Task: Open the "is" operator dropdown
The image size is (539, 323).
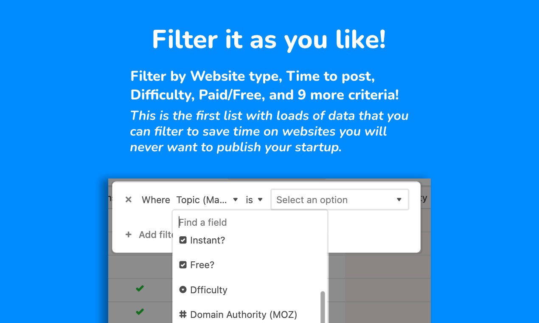Action: (254, 199)
